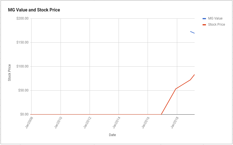The width and height of the screenshot is (233, 145).
Task: Click the Jan2014 x-axis label
Action: click(116, 123)
